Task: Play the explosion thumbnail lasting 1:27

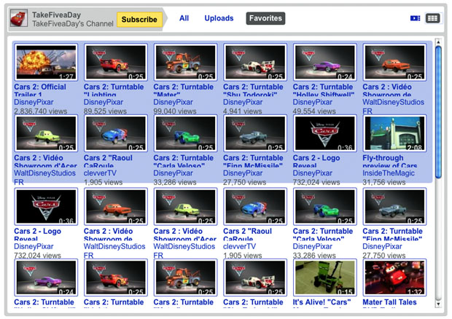Action: pos(46,62)
